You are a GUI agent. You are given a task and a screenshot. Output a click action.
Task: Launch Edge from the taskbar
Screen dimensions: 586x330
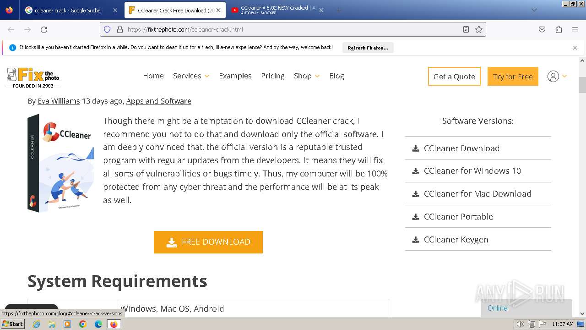coord(98,324)
